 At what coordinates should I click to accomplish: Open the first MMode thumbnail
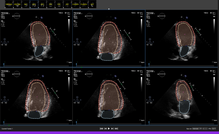(8, 4)
